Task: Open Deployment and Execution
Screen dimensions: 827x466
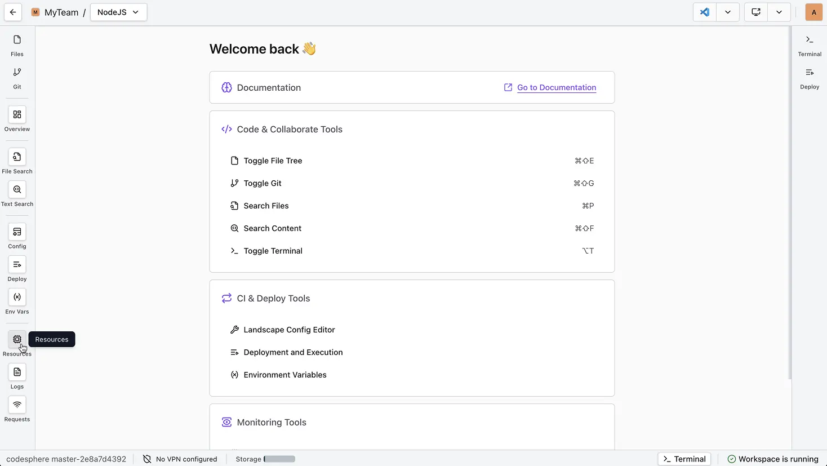Action: pyautogui.click(x=412, y=353)
